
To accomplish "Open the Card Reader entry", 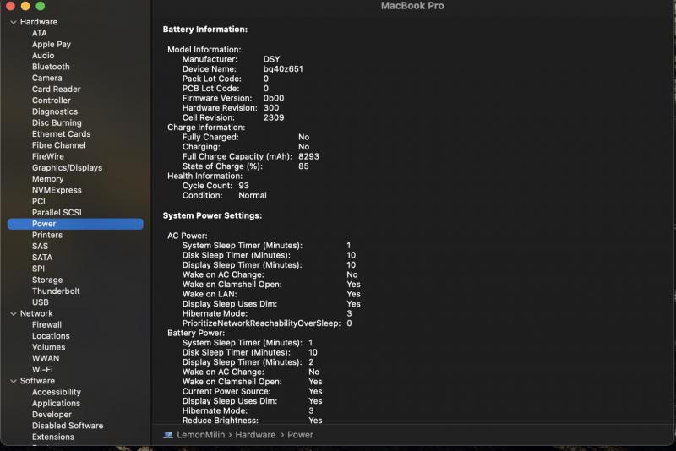I will [x=56, y=90].
